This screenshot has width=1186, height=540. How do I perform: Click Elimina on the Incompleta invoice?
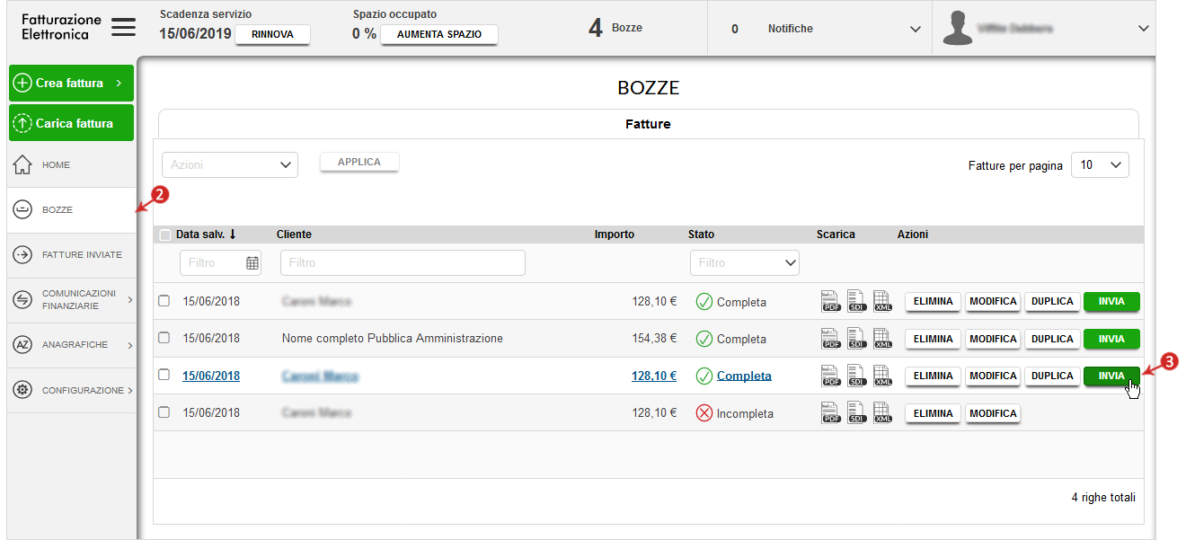point(934,413)
